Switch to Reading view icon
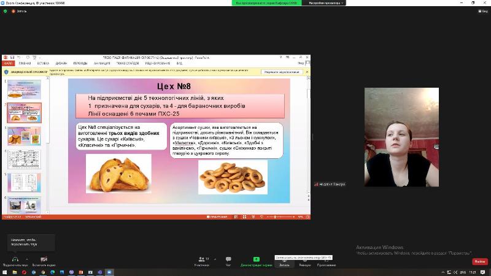 [253, 217]
